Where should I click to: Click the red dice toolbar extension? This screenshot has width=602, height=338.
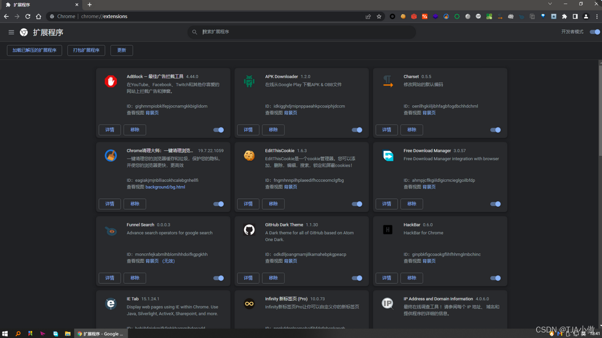click(x=414, y=16)
